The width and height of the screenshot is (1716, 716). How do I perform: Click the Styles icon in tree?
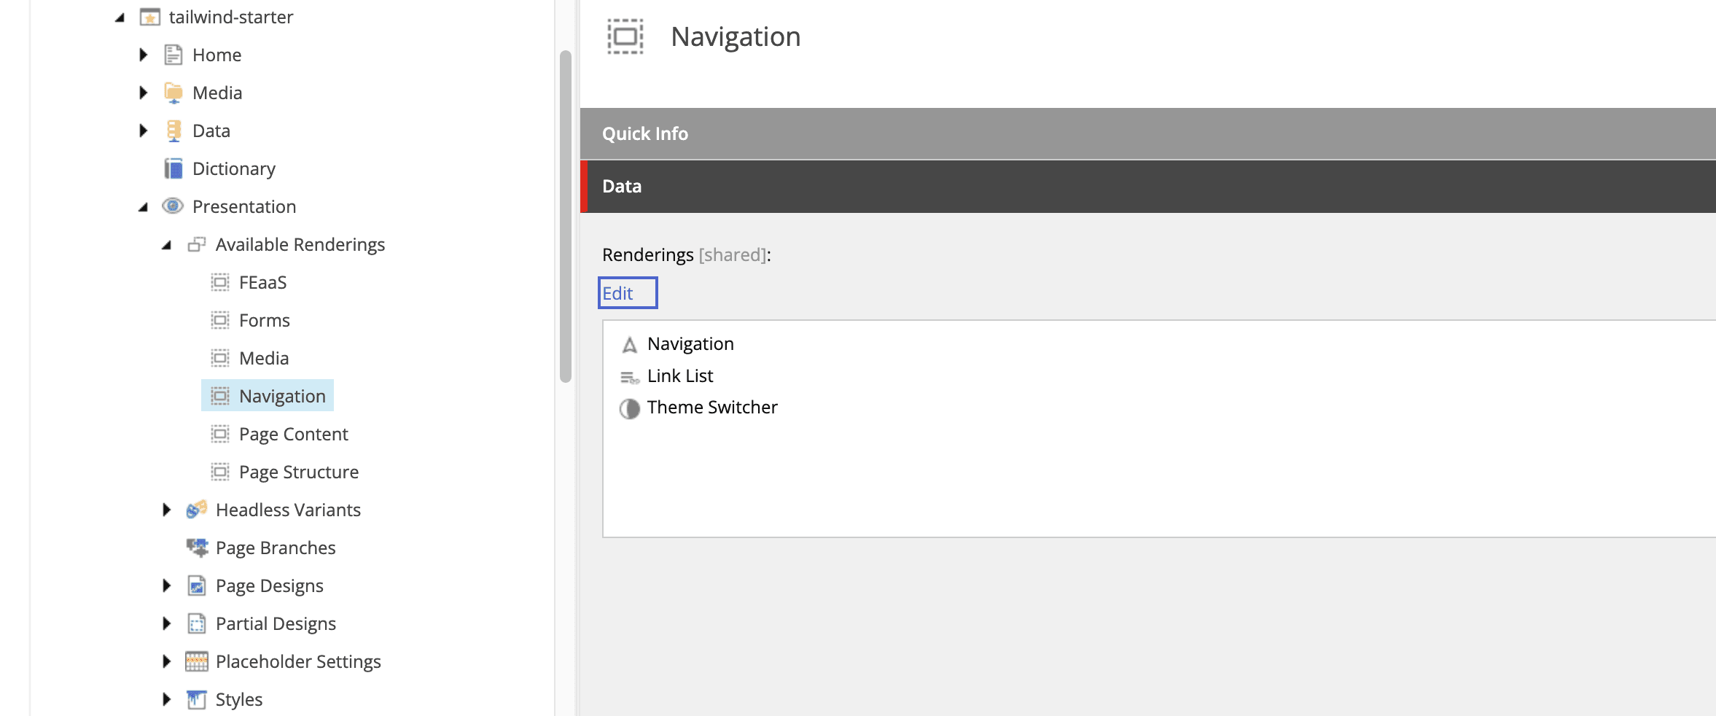point(197,699)
